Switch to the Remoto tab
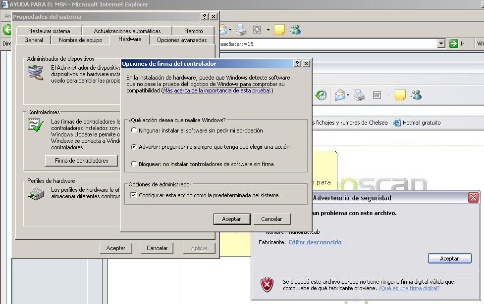 [x=194, y=31]
